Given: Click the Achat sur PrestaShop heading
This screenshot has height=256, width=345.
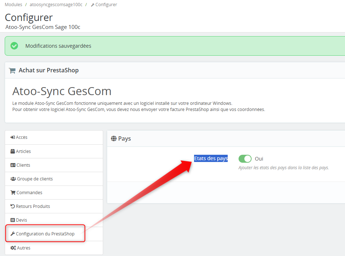Looking at the screenshot, I should pyautogui.click(x=49, y=70).
